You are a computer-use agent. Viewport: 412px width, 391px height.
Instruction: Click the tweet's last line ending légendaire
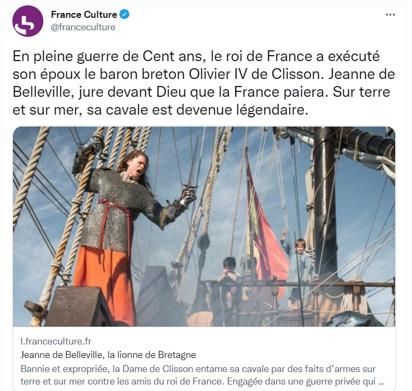pos(160,110)
